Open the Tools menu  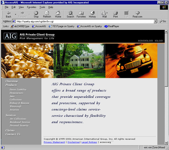(42, 7)
